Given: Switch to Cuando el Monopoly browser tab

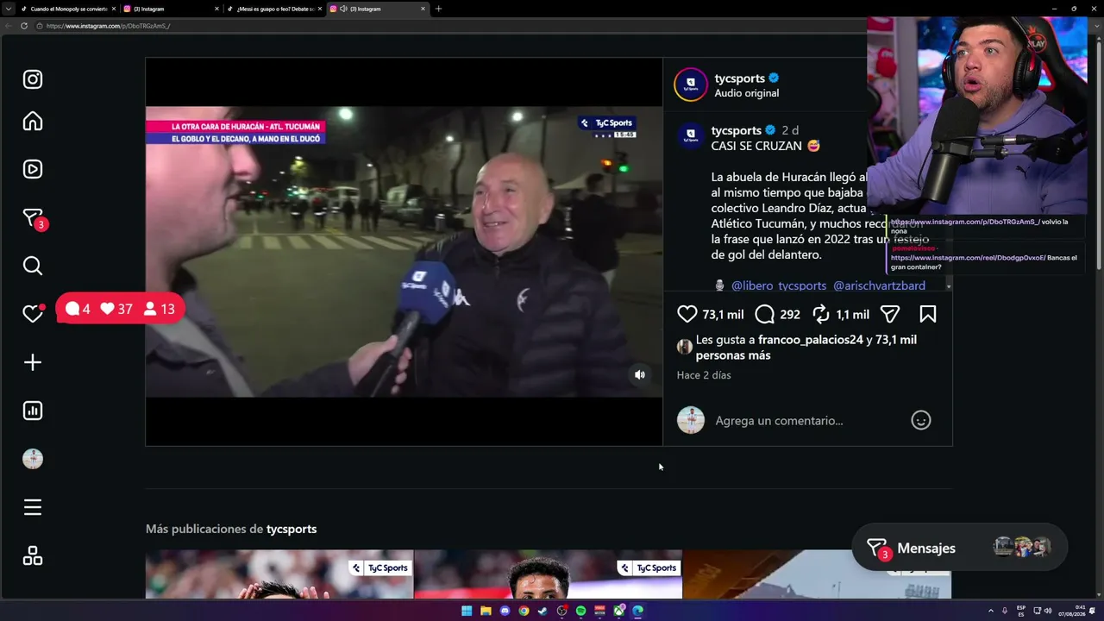Looking at the screenshot, I should coord(67,9).
